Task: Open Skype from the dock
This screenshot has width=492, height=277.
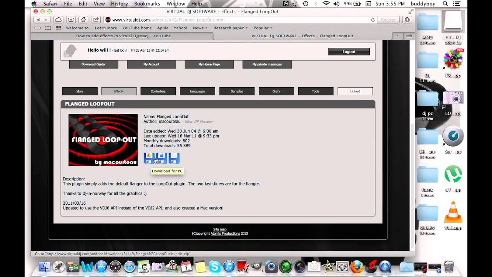Action: tap(214, 266)
